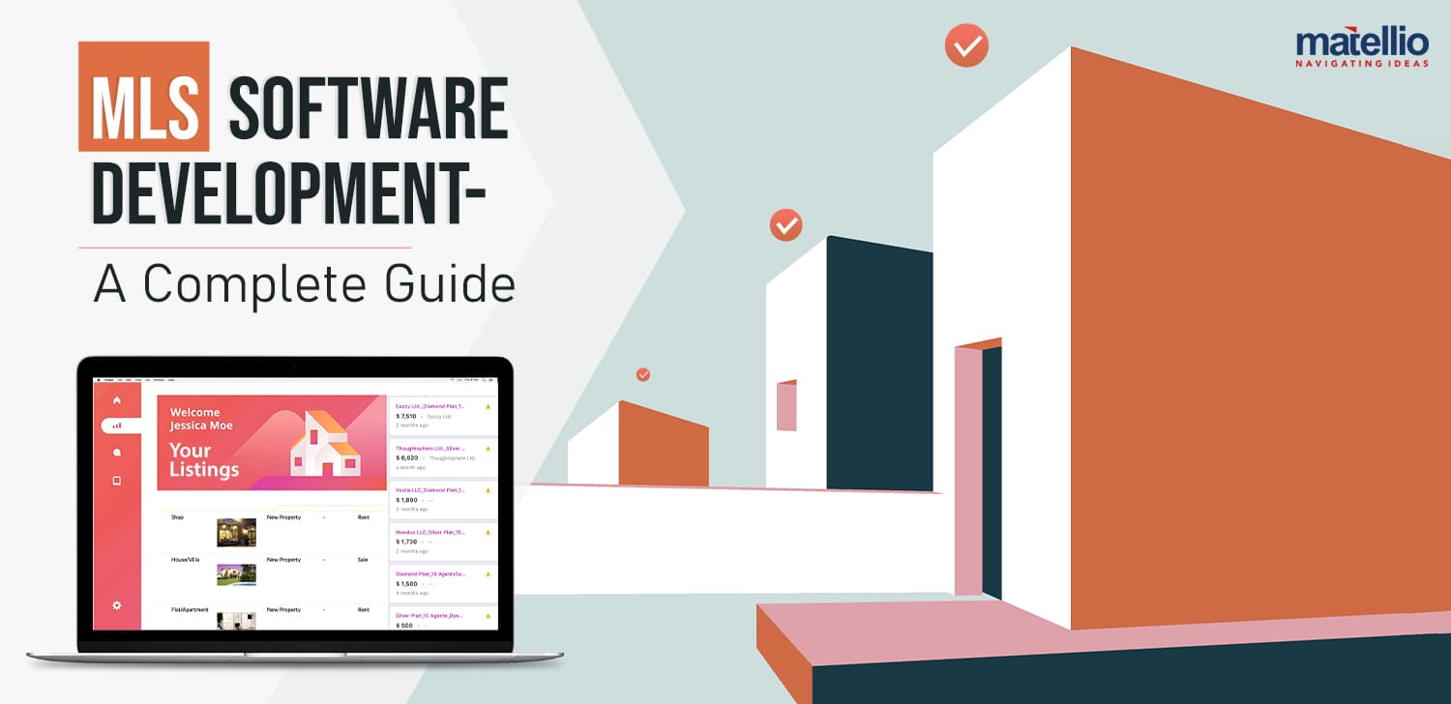Click the square tablet icon in sidebar
Screen dimensions: 1451x704
click(117, 481)
